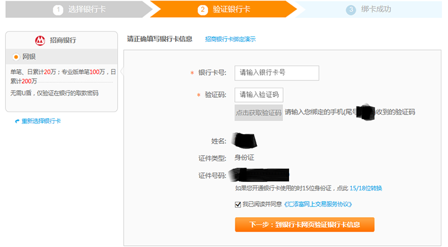Click the China Merchants Bank logo icon
Image resolution: width=448 pixels, height=247 pixels.
40,41
